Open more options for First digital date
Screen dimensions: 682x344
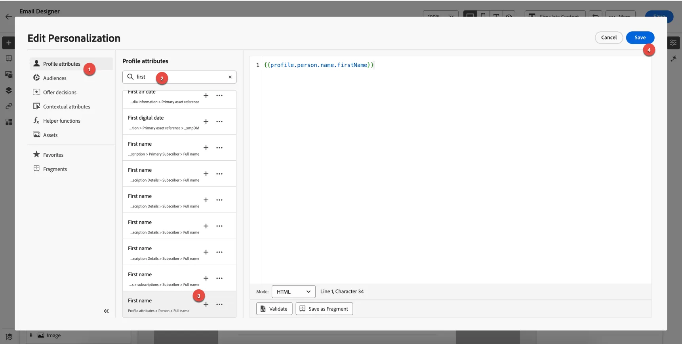click(219, 122)
